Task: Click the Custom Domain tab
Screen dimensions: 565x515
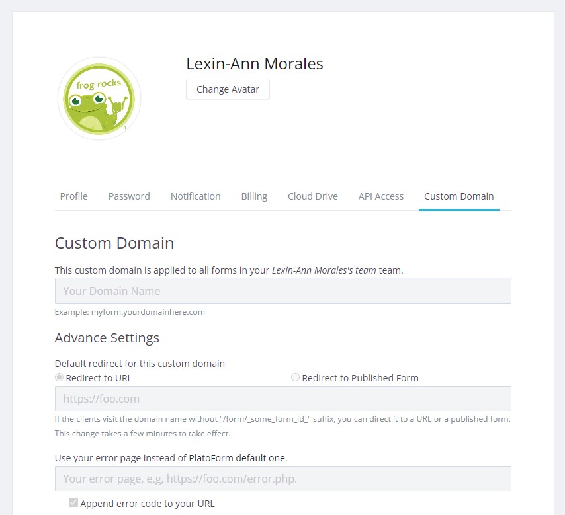Action: (458, 196)
